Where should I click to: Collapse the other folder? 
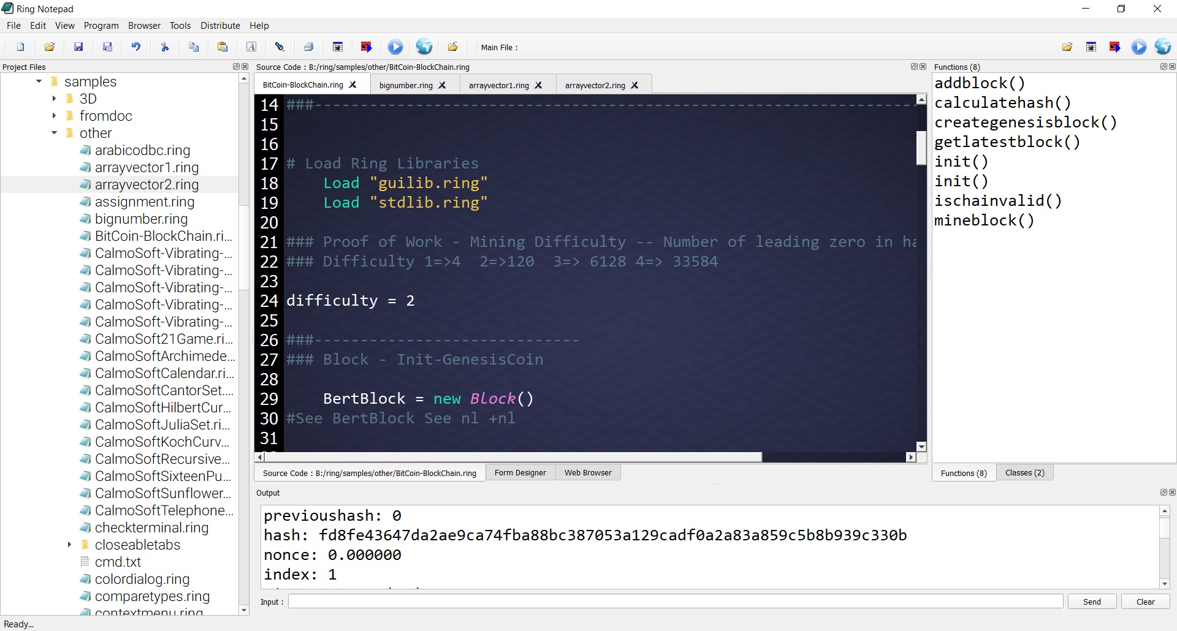[54, 133]
